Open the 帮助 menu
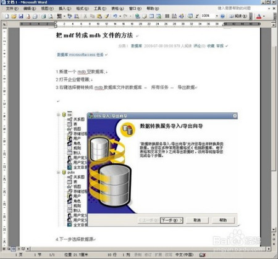 153,9
